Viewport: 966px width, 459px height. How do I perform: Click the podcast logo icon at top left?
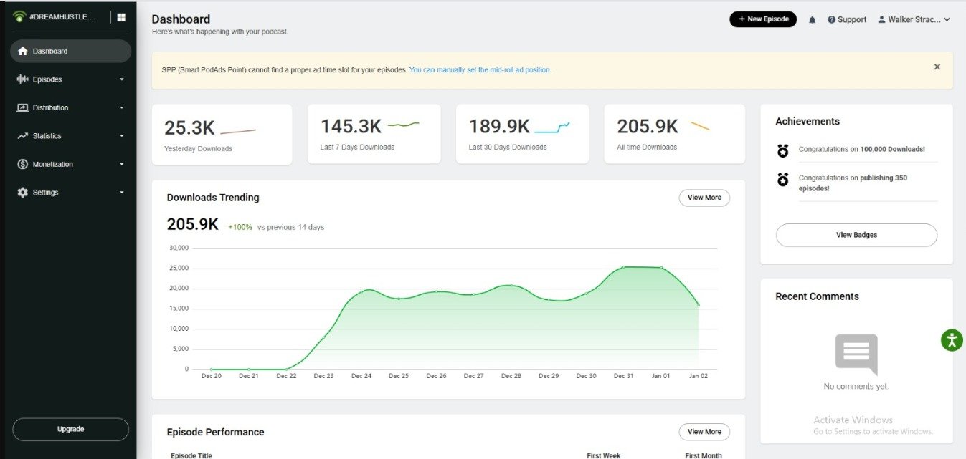point(19,17)
